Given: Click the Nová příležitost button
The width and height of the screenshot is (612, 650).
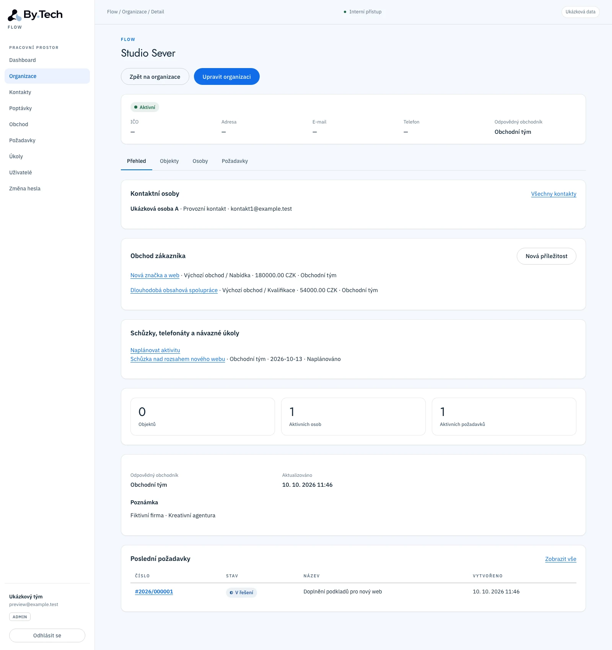Looking at the screenshot, I should 546,256.
